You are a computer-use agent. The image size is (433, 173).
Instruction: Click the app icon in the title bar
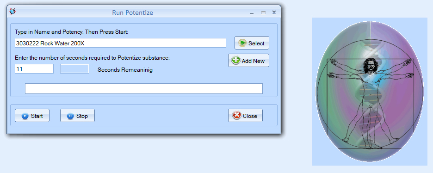[x=12, y=12]
